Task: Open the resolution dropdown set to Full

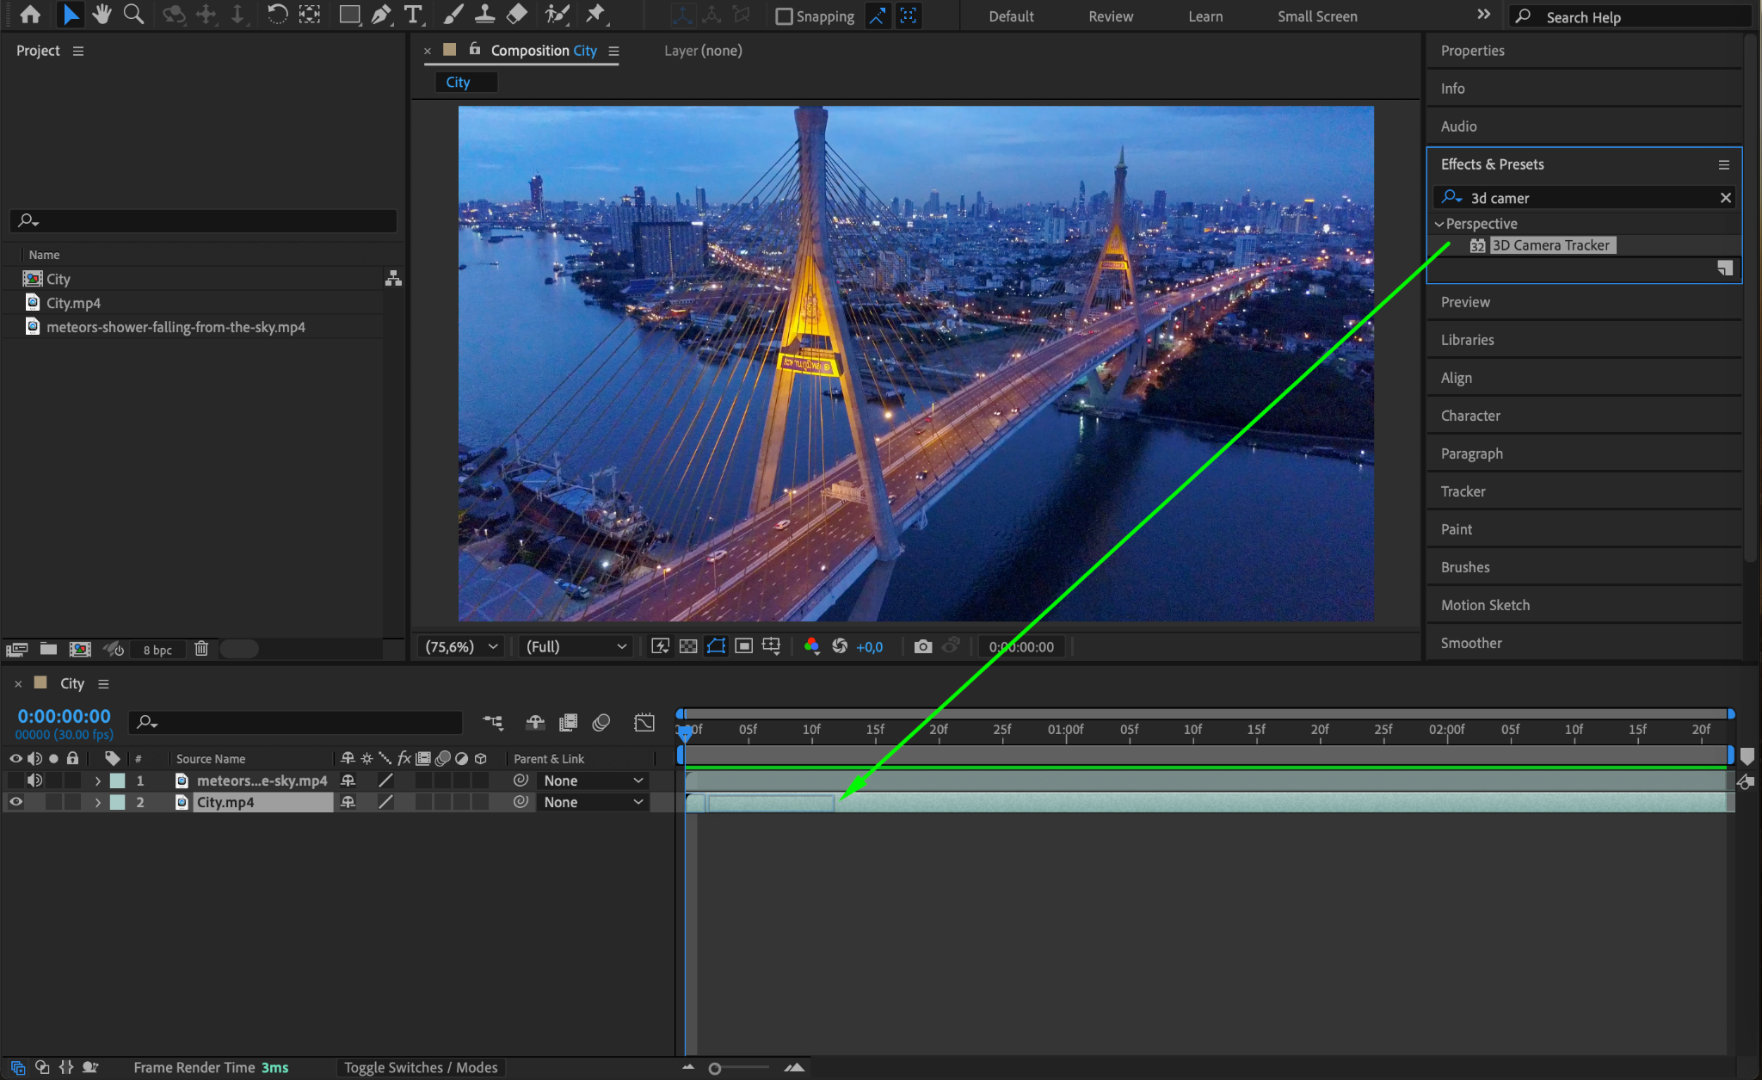Action: point(576,646)
